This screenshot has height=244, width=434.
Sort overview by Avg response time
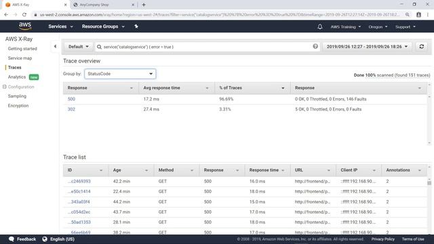pyautogui.click(x=176, y=88)
